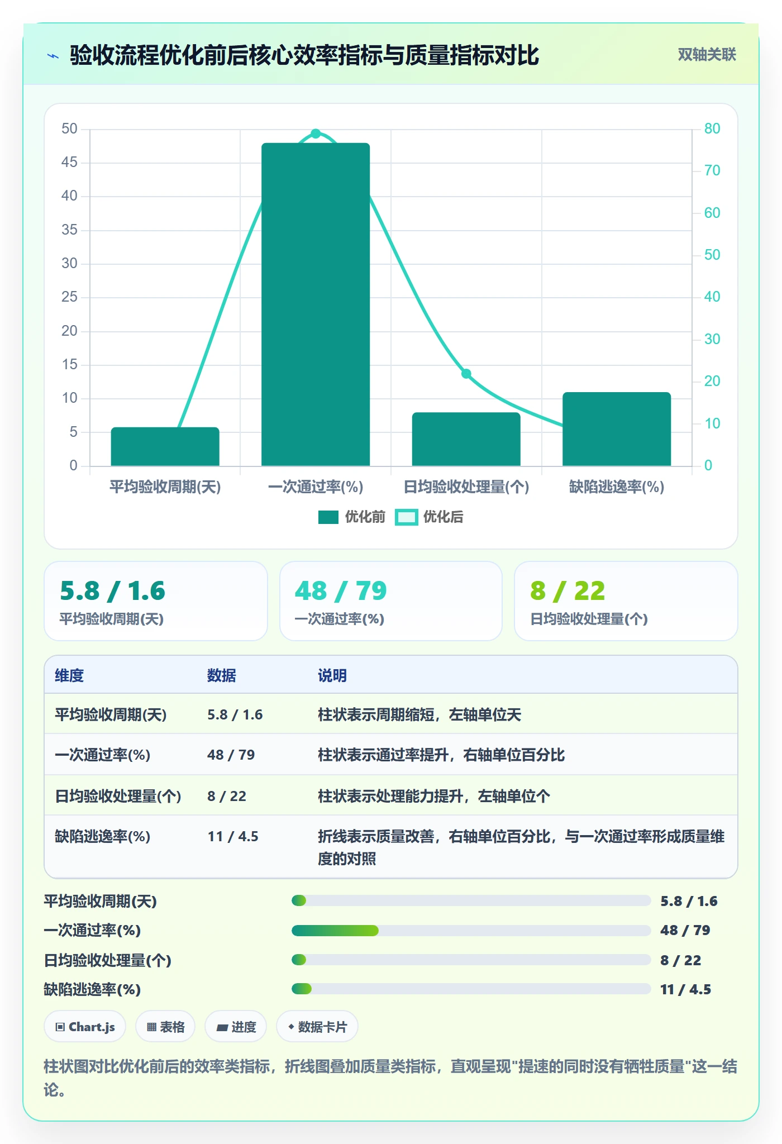The width and height of the screenshot is (782, 1144).
Task: Open the 48 / 79 stat card
Action: tap(391, 601)
